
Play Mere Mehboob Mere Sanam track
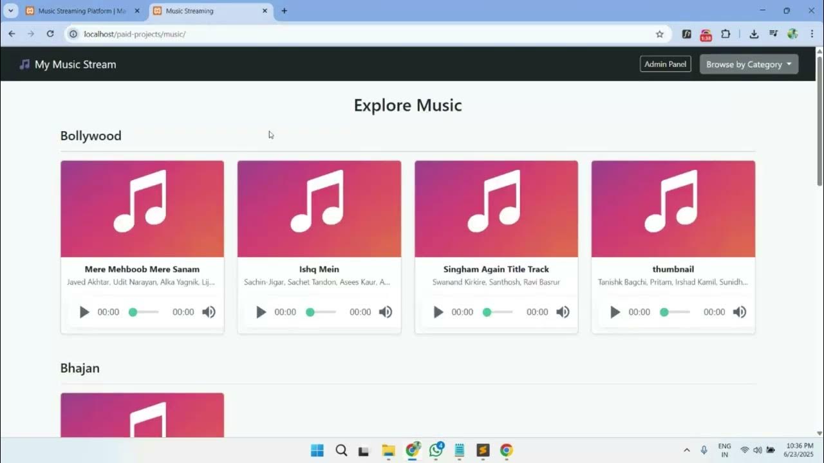point(84,312)
